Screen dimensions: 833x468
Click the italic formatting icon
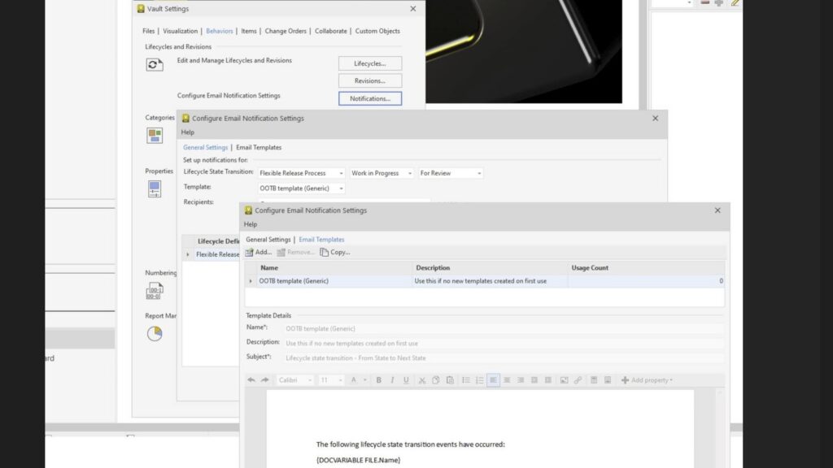coord(392,379)
